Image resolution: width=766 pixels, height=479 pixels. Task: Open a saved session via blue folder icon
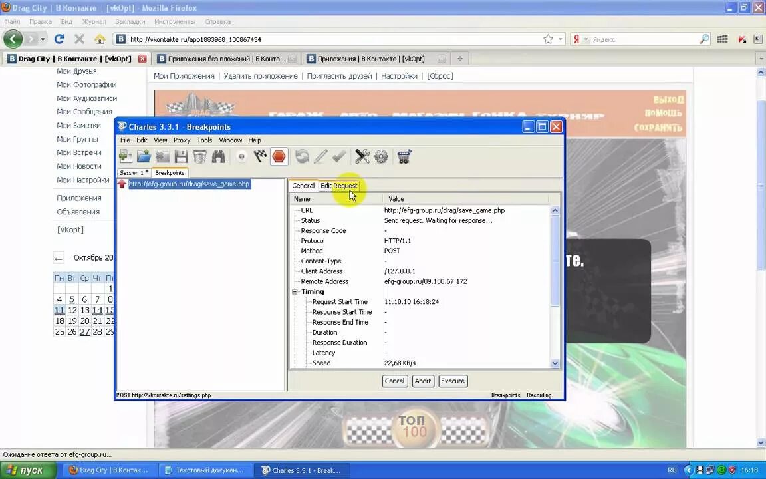[x=144, y=156]
